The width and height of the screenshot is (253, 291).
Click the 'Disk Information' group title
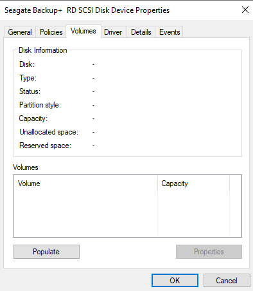pos(43,50)
